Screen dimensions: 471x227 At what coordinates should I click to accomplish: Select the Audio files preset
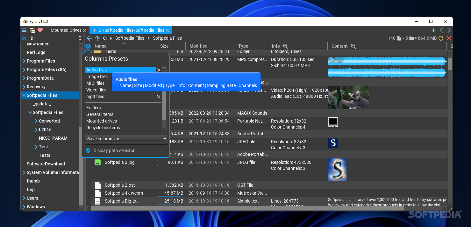(x=120, y=70)
